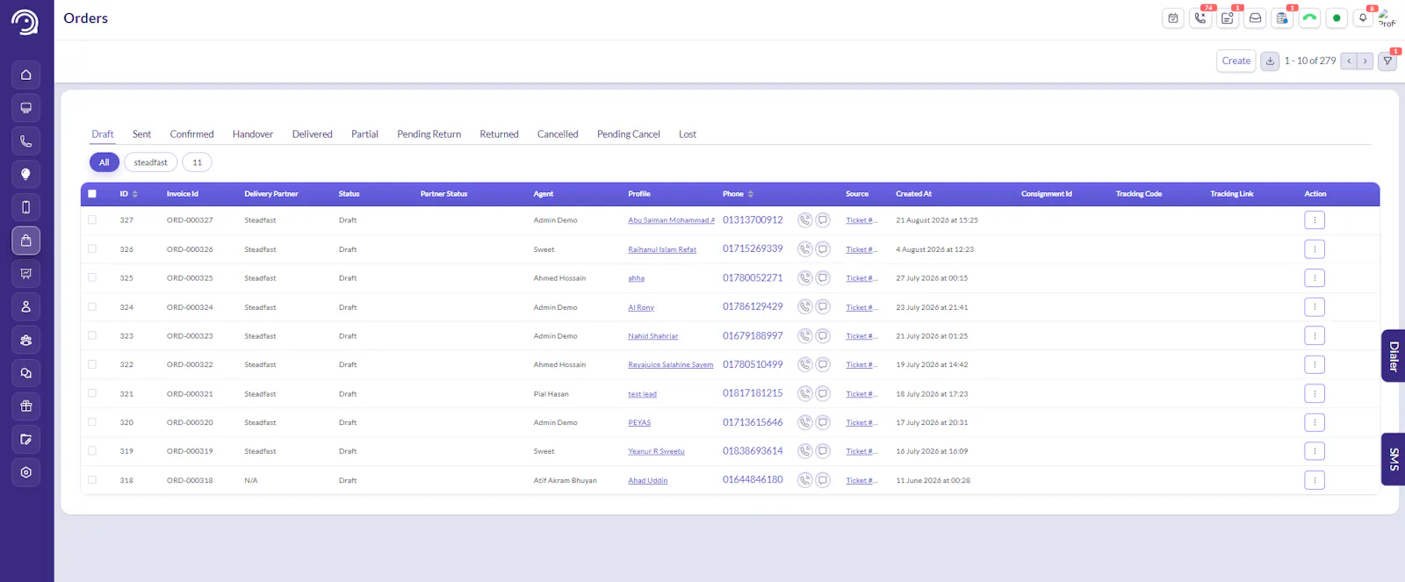Open the clipboard tasks icon in the header
The image size is (1405, 582).
[1283, 18]
